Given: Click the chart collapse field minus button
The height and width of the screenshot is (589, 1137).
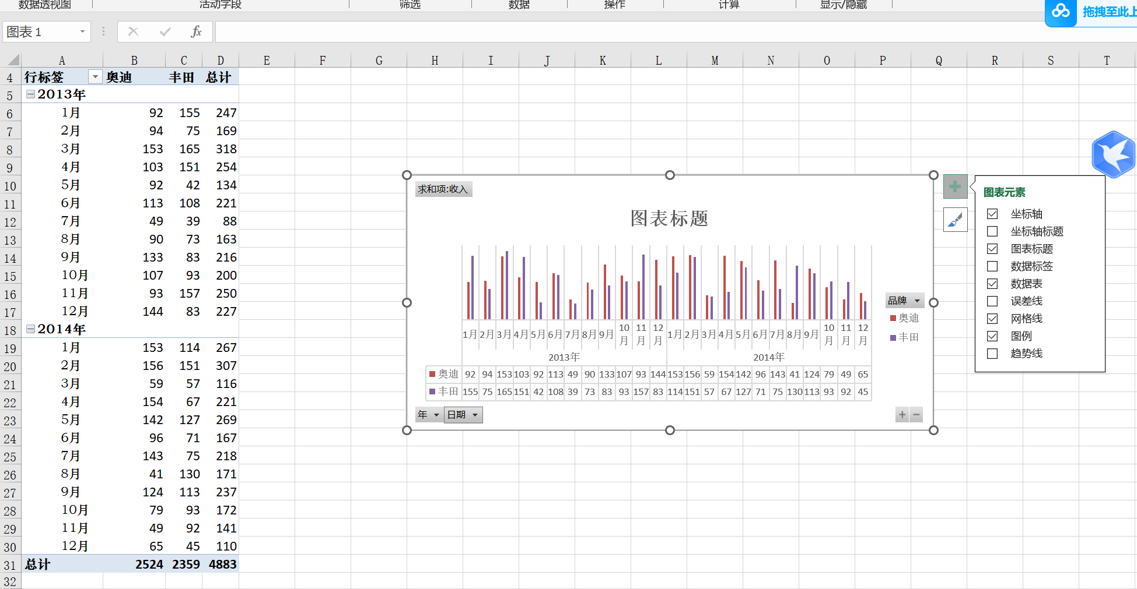Looking at the screenshot, I should [916, 415].
